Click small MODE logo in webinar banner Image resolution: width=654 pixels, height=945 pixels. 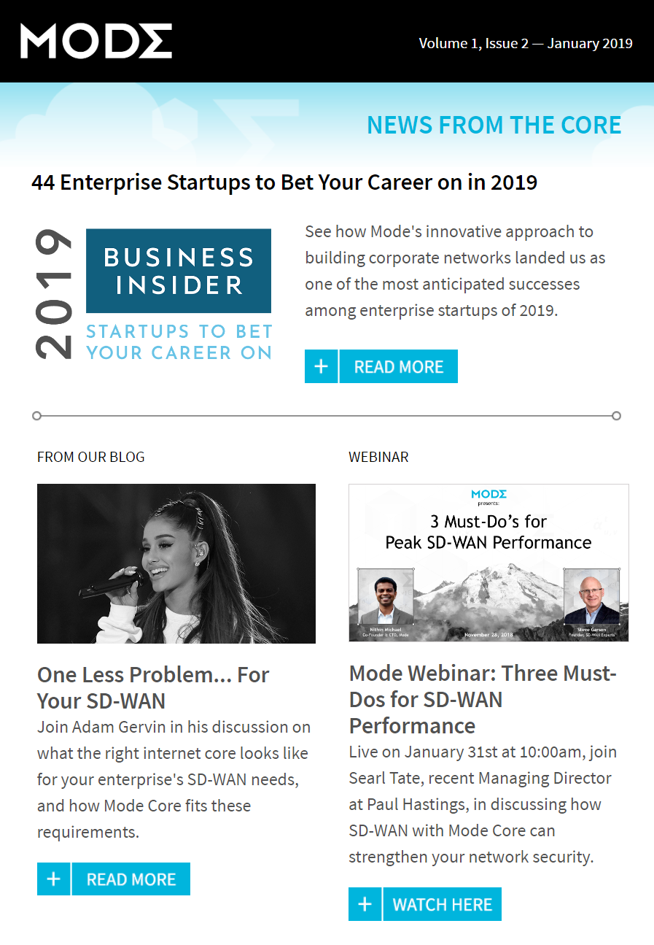488,494
